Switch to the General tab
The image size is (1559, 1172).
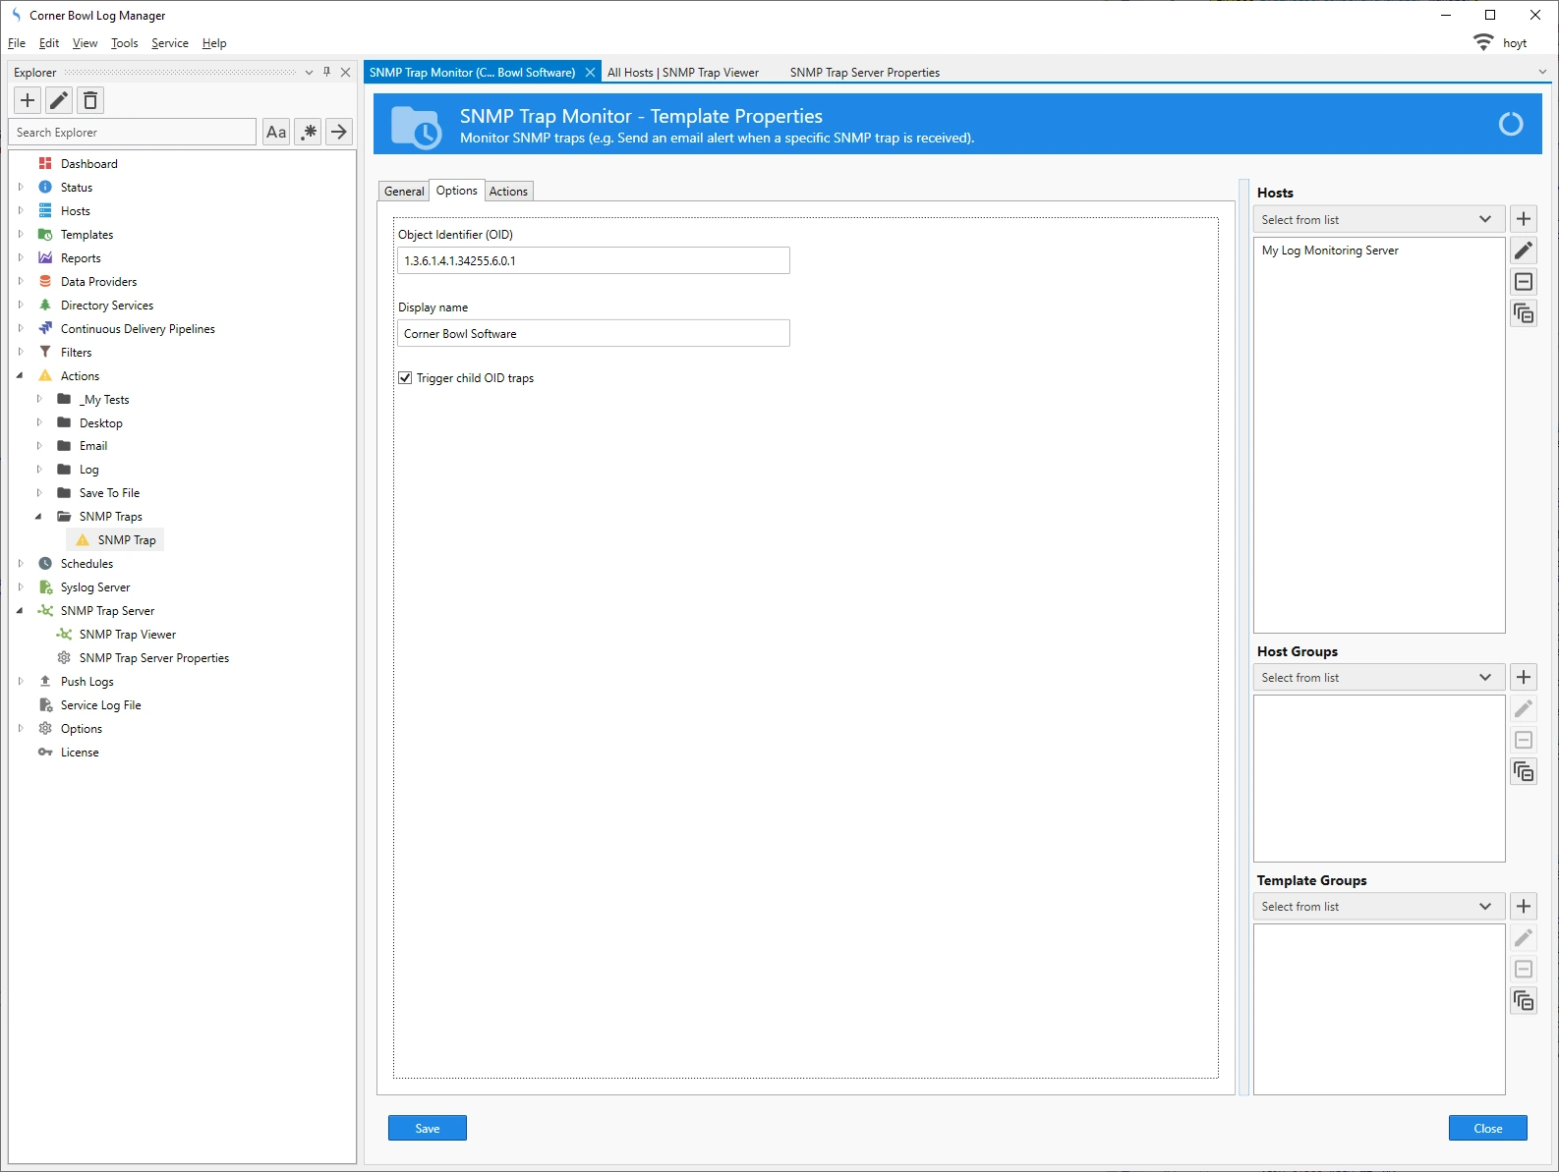pos(404,192)
